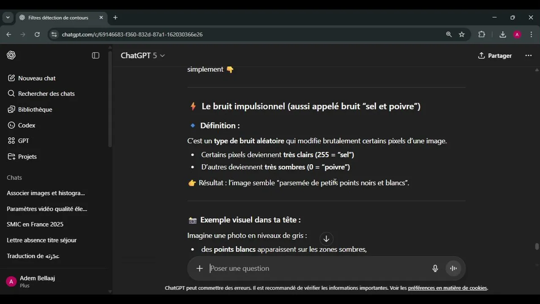540x304 pixels.
Task: Click the text 'très clairs (255 = "sel")'
Action: tap(319, 155)
